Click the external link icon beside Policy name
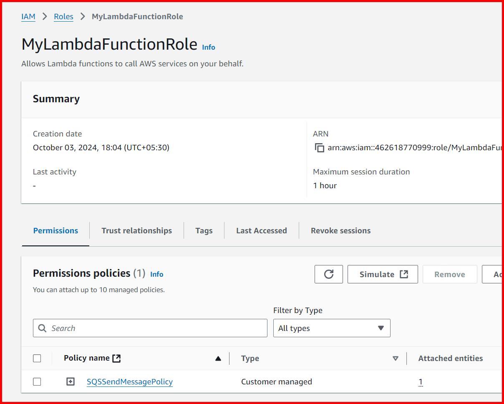504x404 pixels. click(116, 358)
